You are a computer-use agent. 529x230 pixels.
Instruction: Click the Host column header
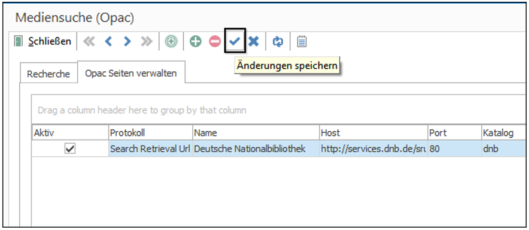pyautogui.click(x=373, y=133)
